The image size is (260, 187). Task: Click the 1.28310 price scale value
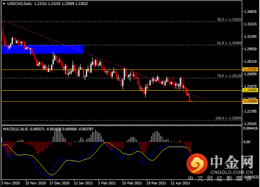point(251,61)
